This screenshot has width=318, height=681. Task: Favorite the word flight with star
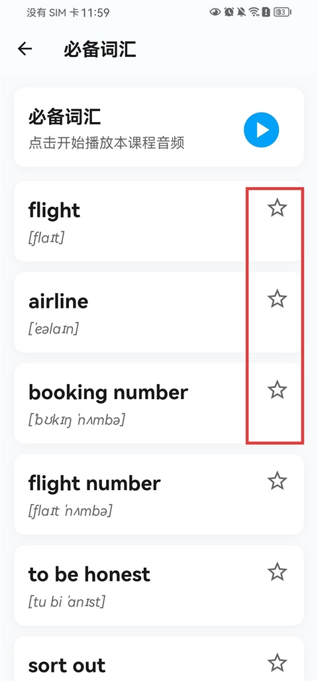point(277,208)
